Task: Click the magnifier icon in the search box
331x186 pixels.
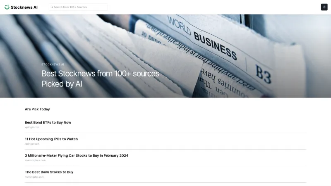Action: point(52,7)
